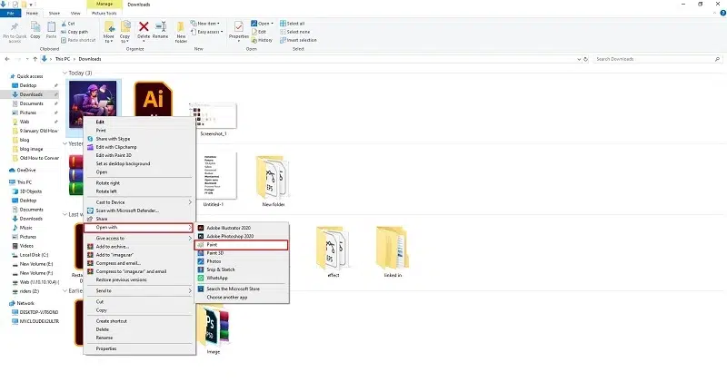Open the effect folder
This screenshot has height=382, width=727.
pyautogui.click(x=333, y=251)
